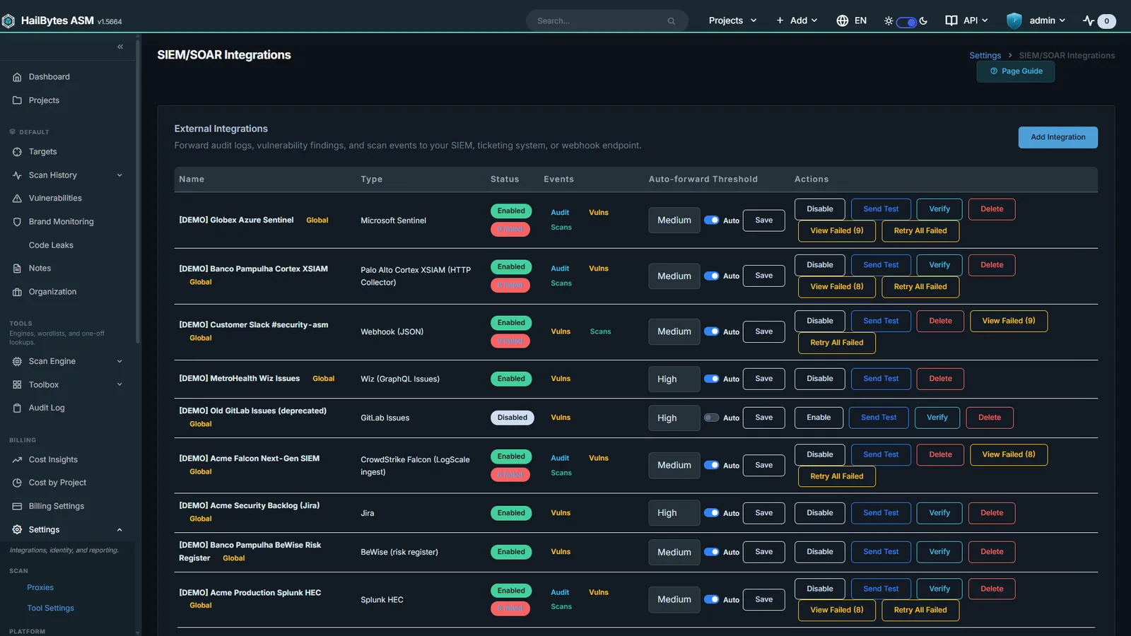Image resolution: width=1131 pixels, height=636 pixels.
Task: Go to Brand Monitoring page
Action: [x=61, y=222]
